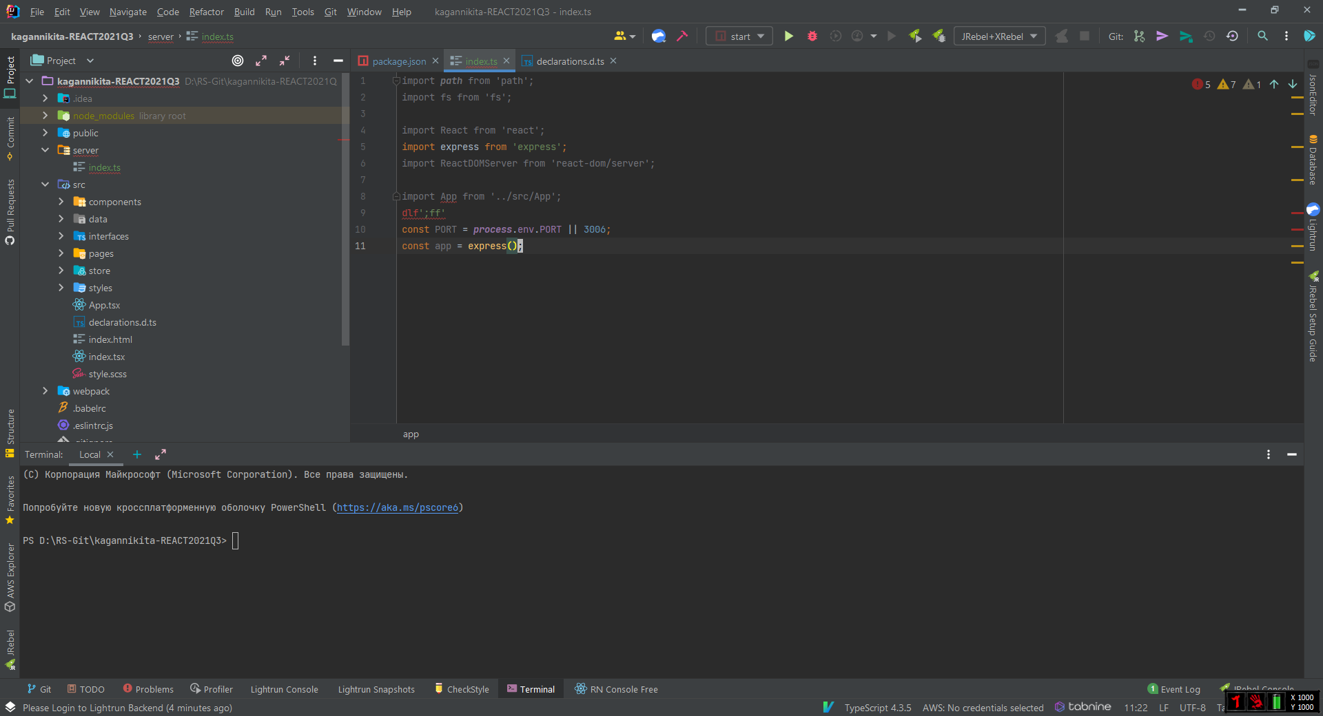
Task: Select opened file target icon in Project panel
Action: pos(238,61)
